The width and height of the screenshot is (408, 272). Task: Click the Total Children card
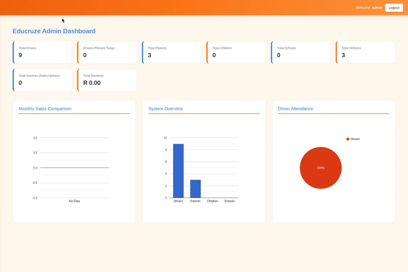(x=236, y=52)
